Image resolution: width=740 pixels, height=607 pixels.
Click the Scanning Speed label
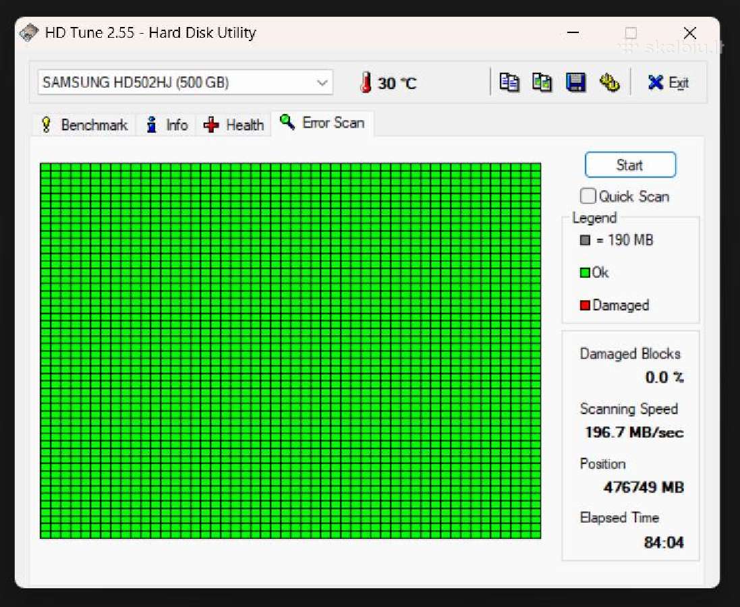(629, 409)
